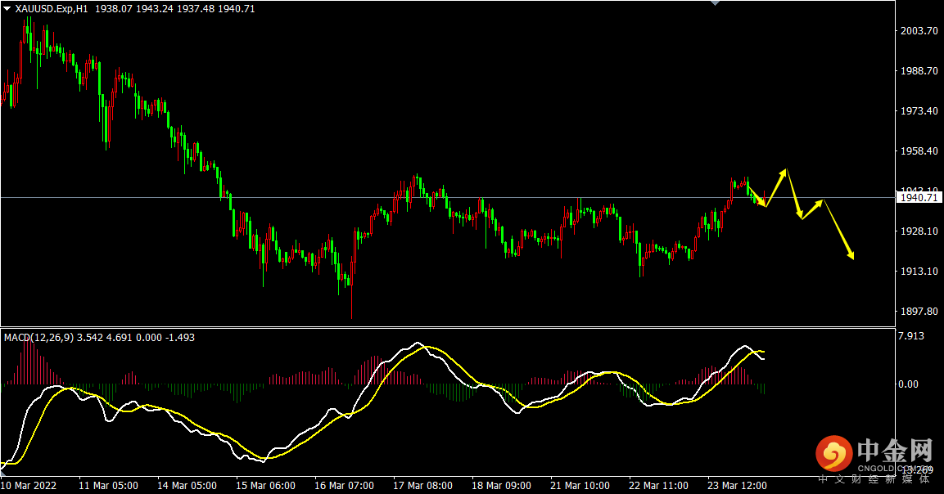Click the middle yellow arrowhead pointing to the second peak
Image resolution: width=944 pixels, height=494 pixels.
click(x=820, y=201)
